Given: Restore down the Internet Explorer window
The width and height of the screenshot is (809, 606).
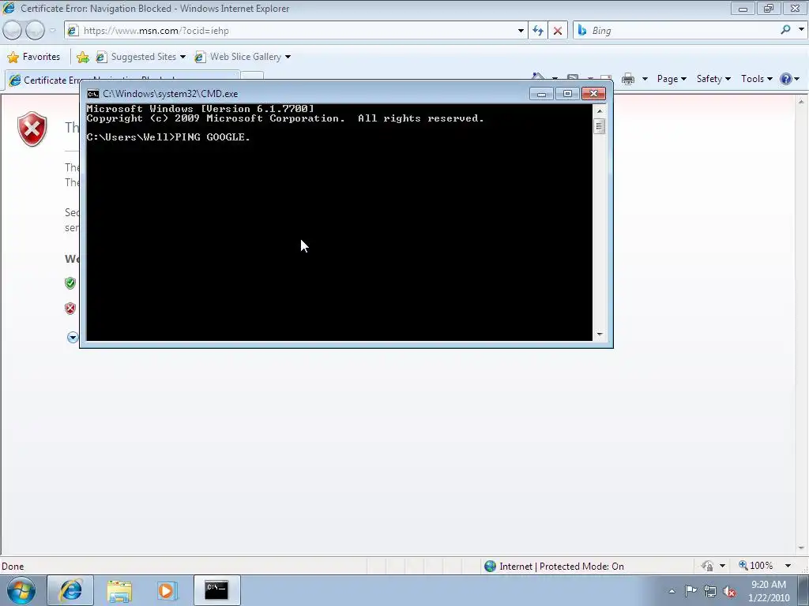Looking at the screenshot, I should [x=768, y=8].
